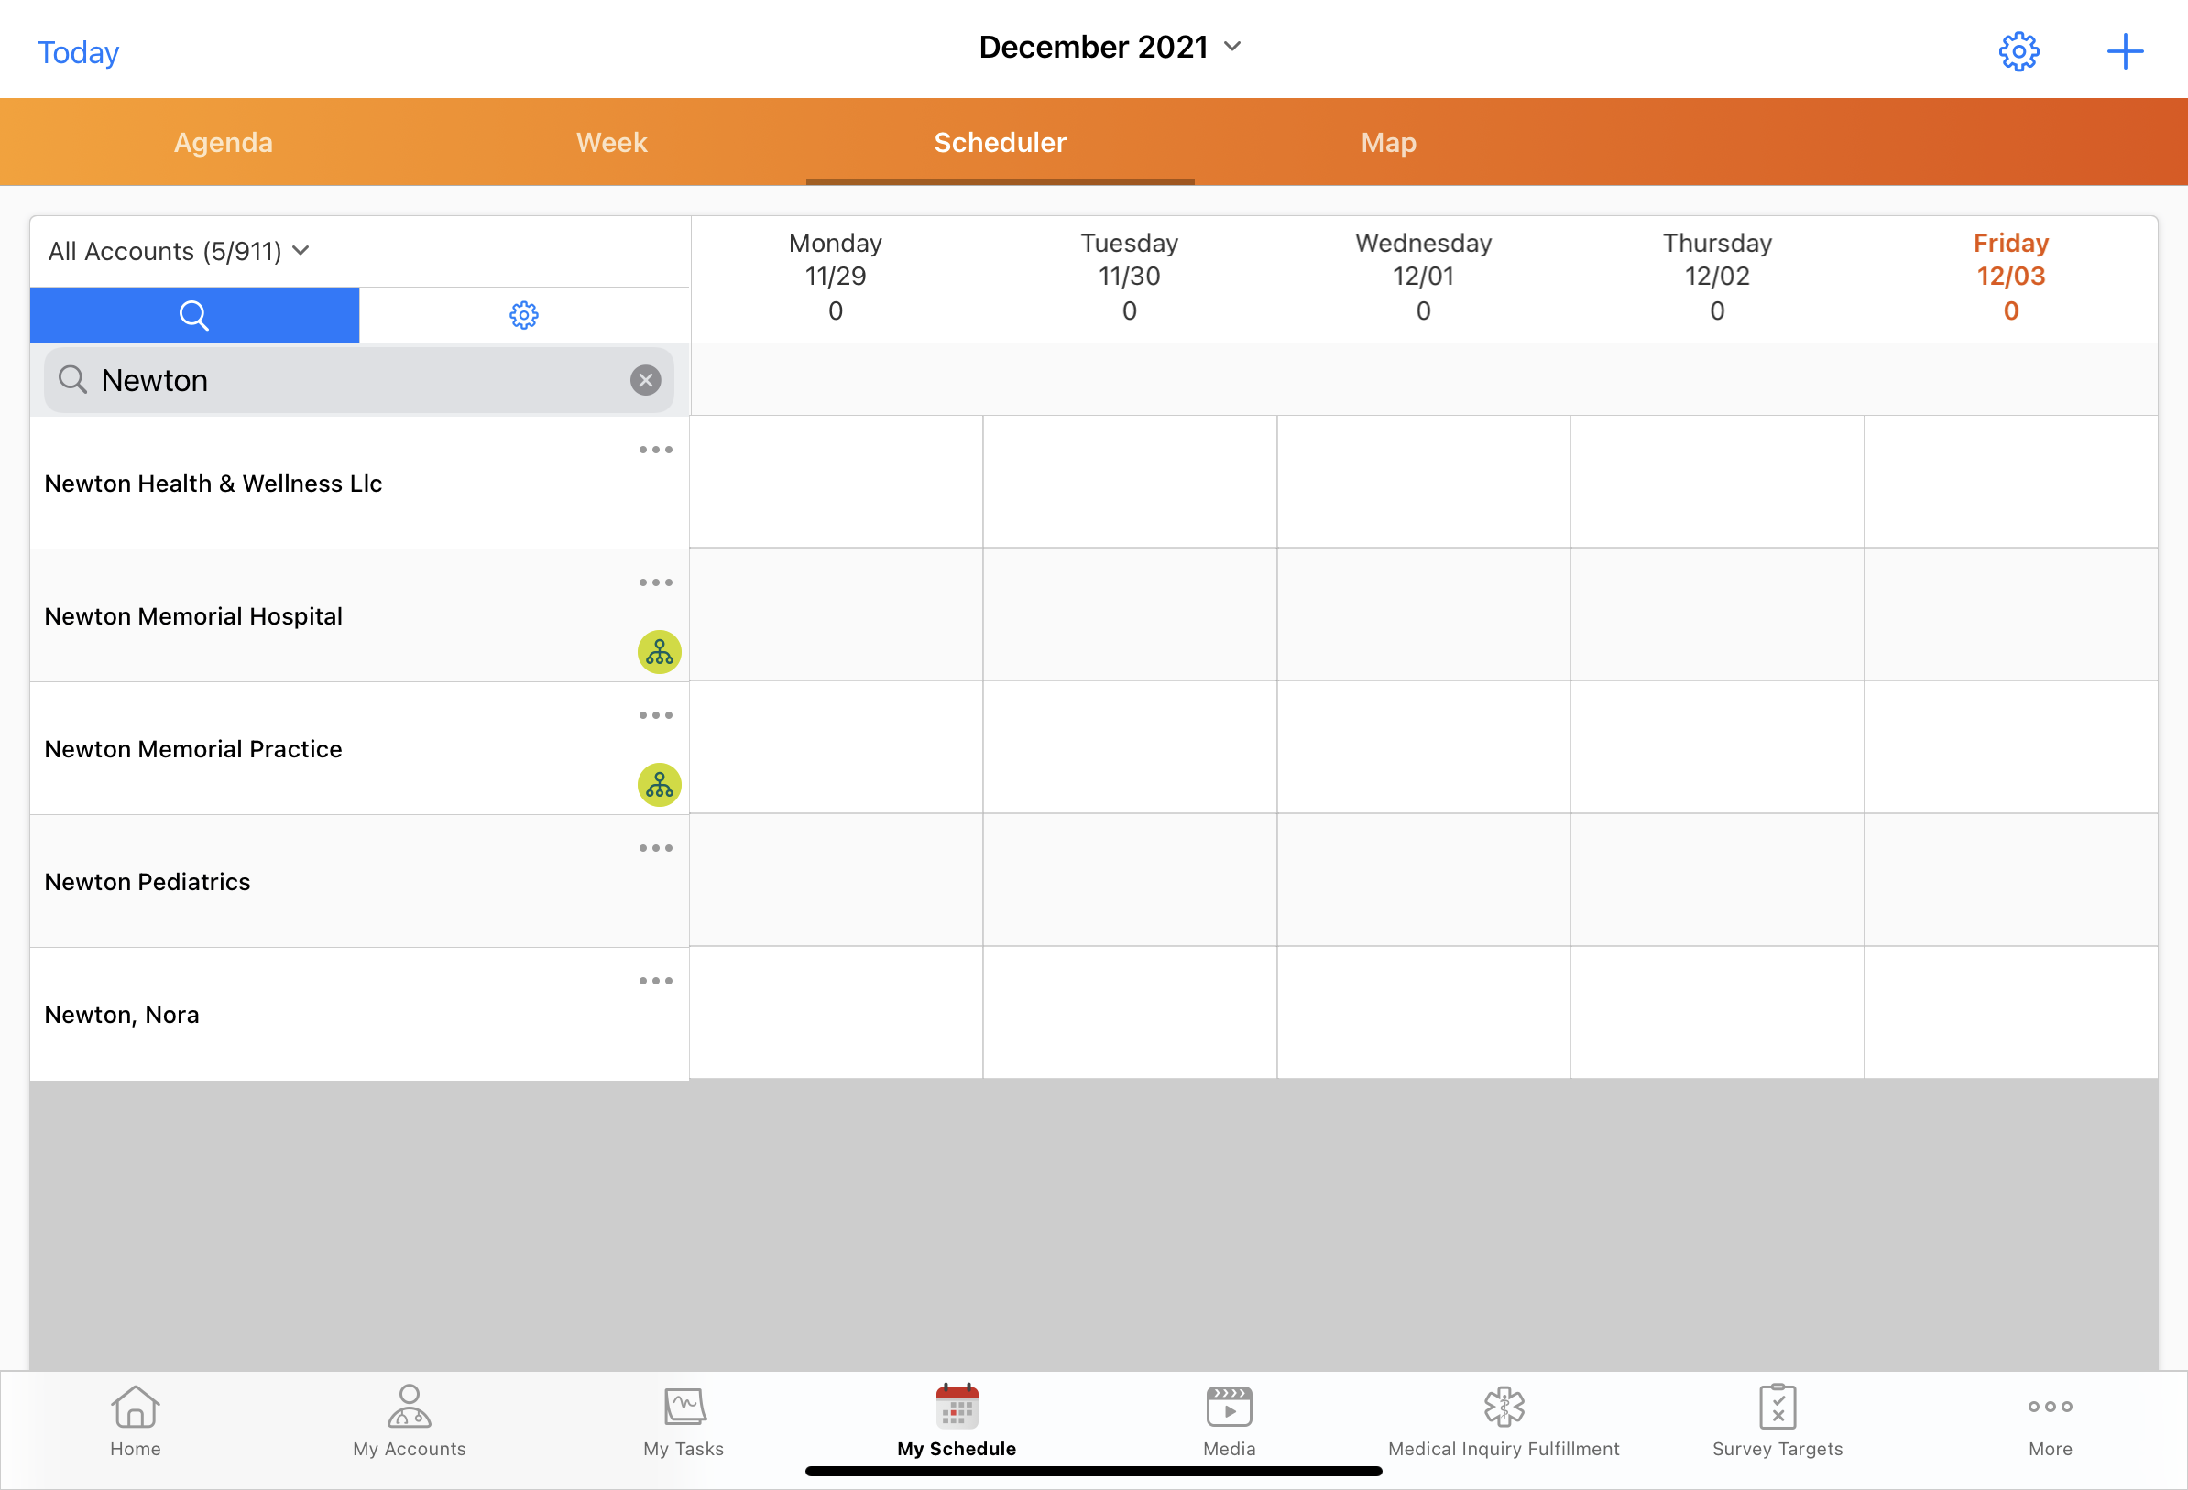Clear the Newton search text
The width and height of the screenshot is (2188, 1490).
pyautogui.click(x=645, y=380)
